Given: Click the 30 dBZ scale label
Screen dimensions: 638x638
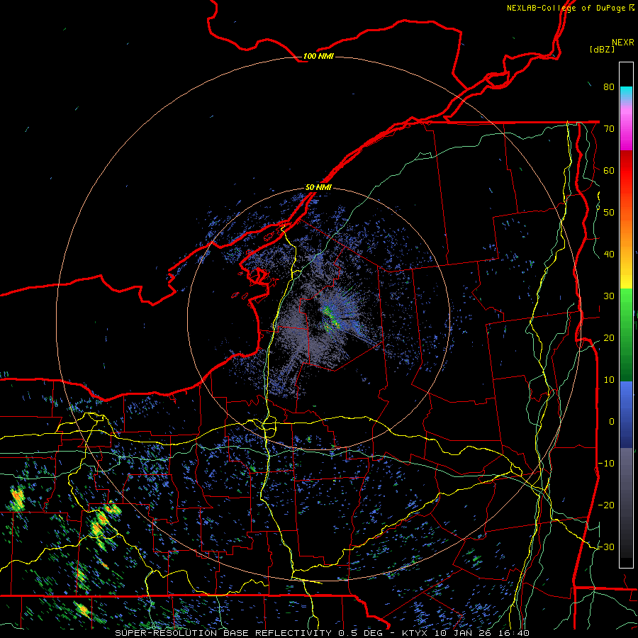Looking at the screenshot, I should tap(609, 296).
